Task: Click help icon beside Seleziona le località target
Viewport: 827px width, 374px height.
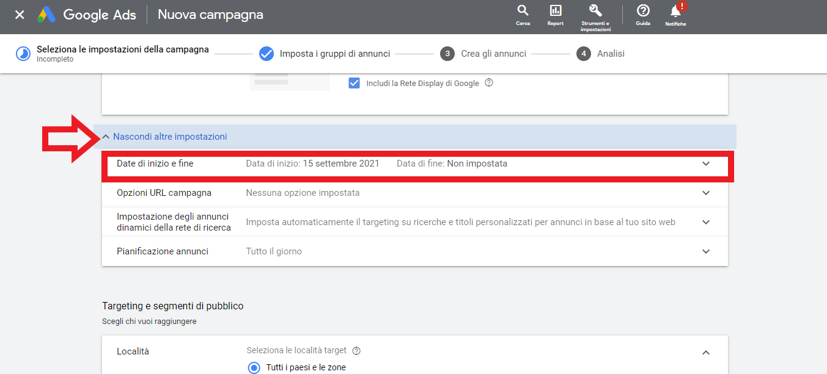Action: (x=356, y=351)
